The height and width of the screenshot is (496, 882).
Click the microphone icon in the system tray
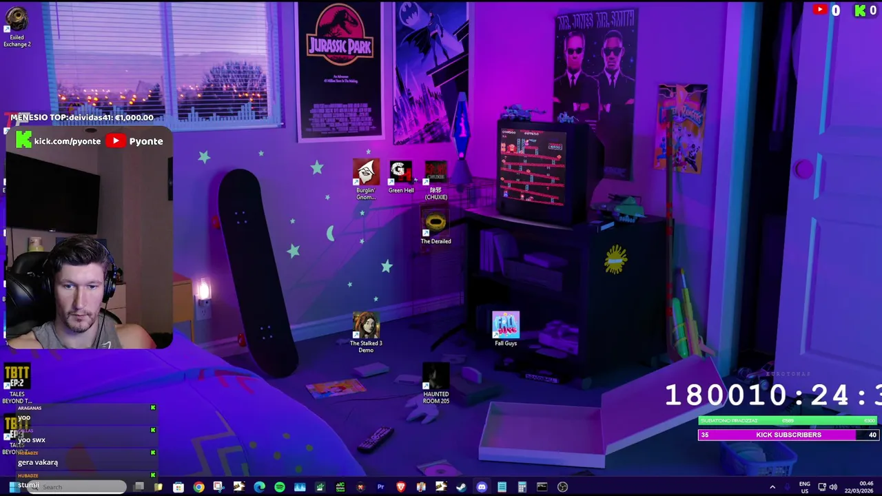pos(787,487)
